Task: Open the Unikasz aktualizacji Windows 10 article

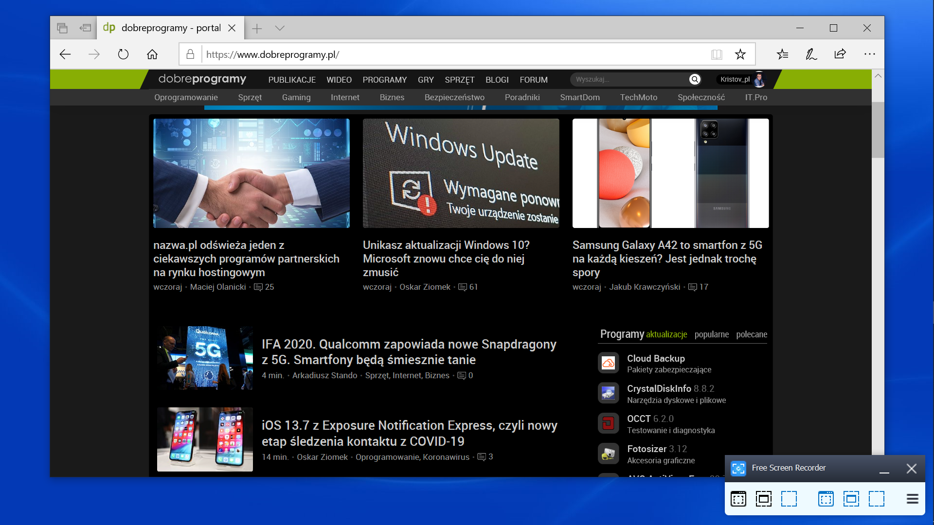Action: [x=446, y=259]
